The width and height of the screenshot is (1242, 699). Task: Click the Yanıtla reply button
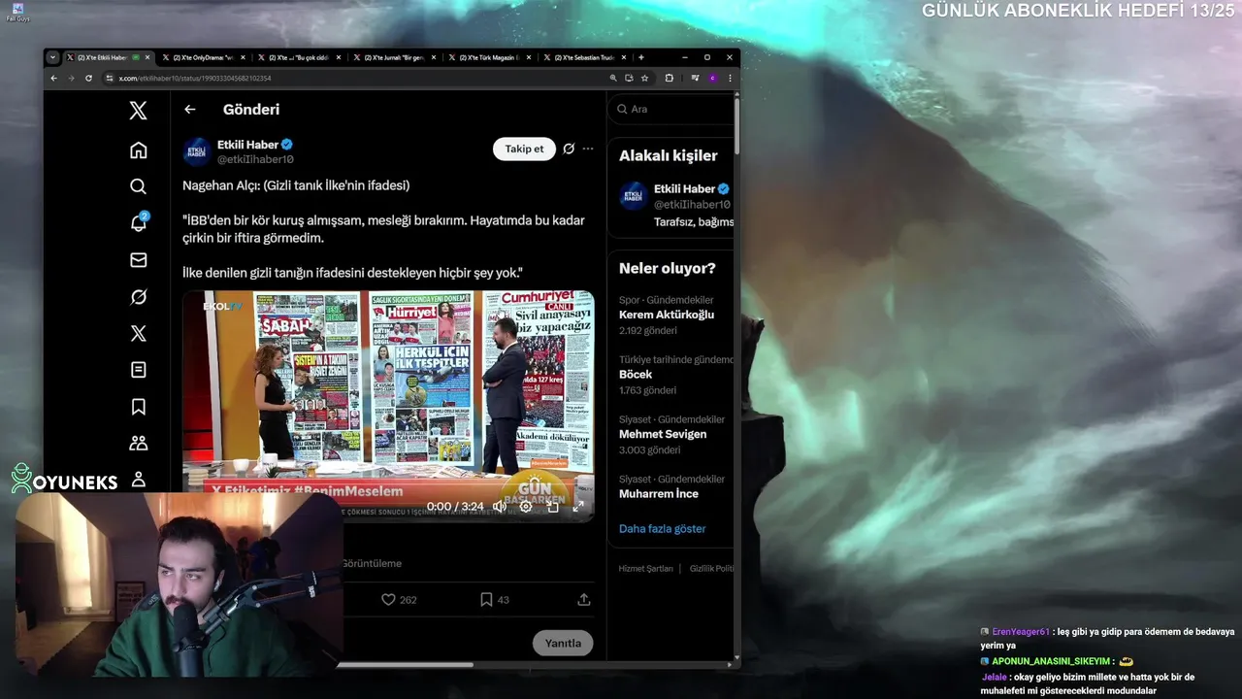point(563,643)
